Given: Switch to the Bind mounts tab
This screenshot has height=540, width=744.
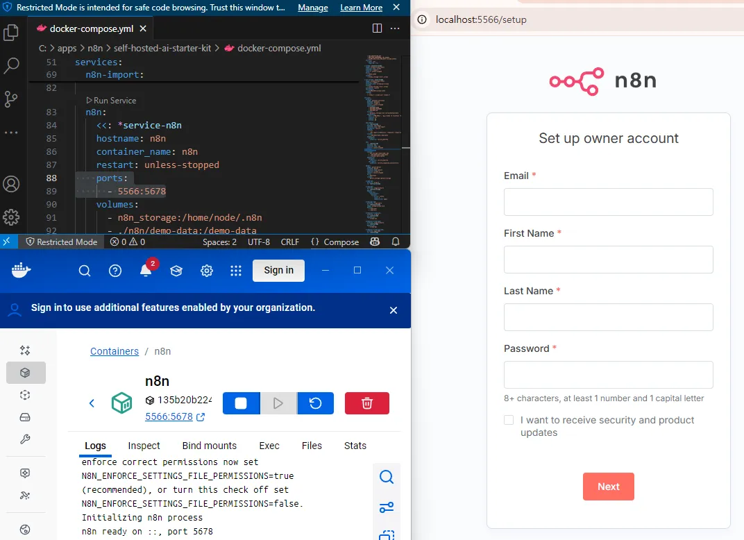Looking at the screenshot, I should 210,446.
